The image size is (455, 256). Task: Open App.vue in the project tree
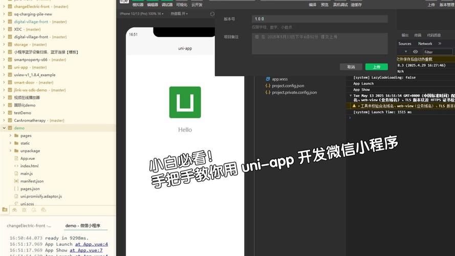tap(28, 159)
